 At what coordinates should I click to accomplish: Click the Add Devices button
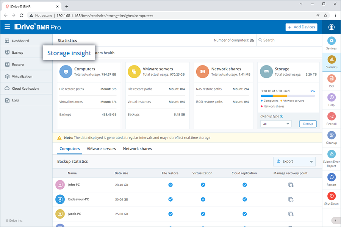point(302,27)
